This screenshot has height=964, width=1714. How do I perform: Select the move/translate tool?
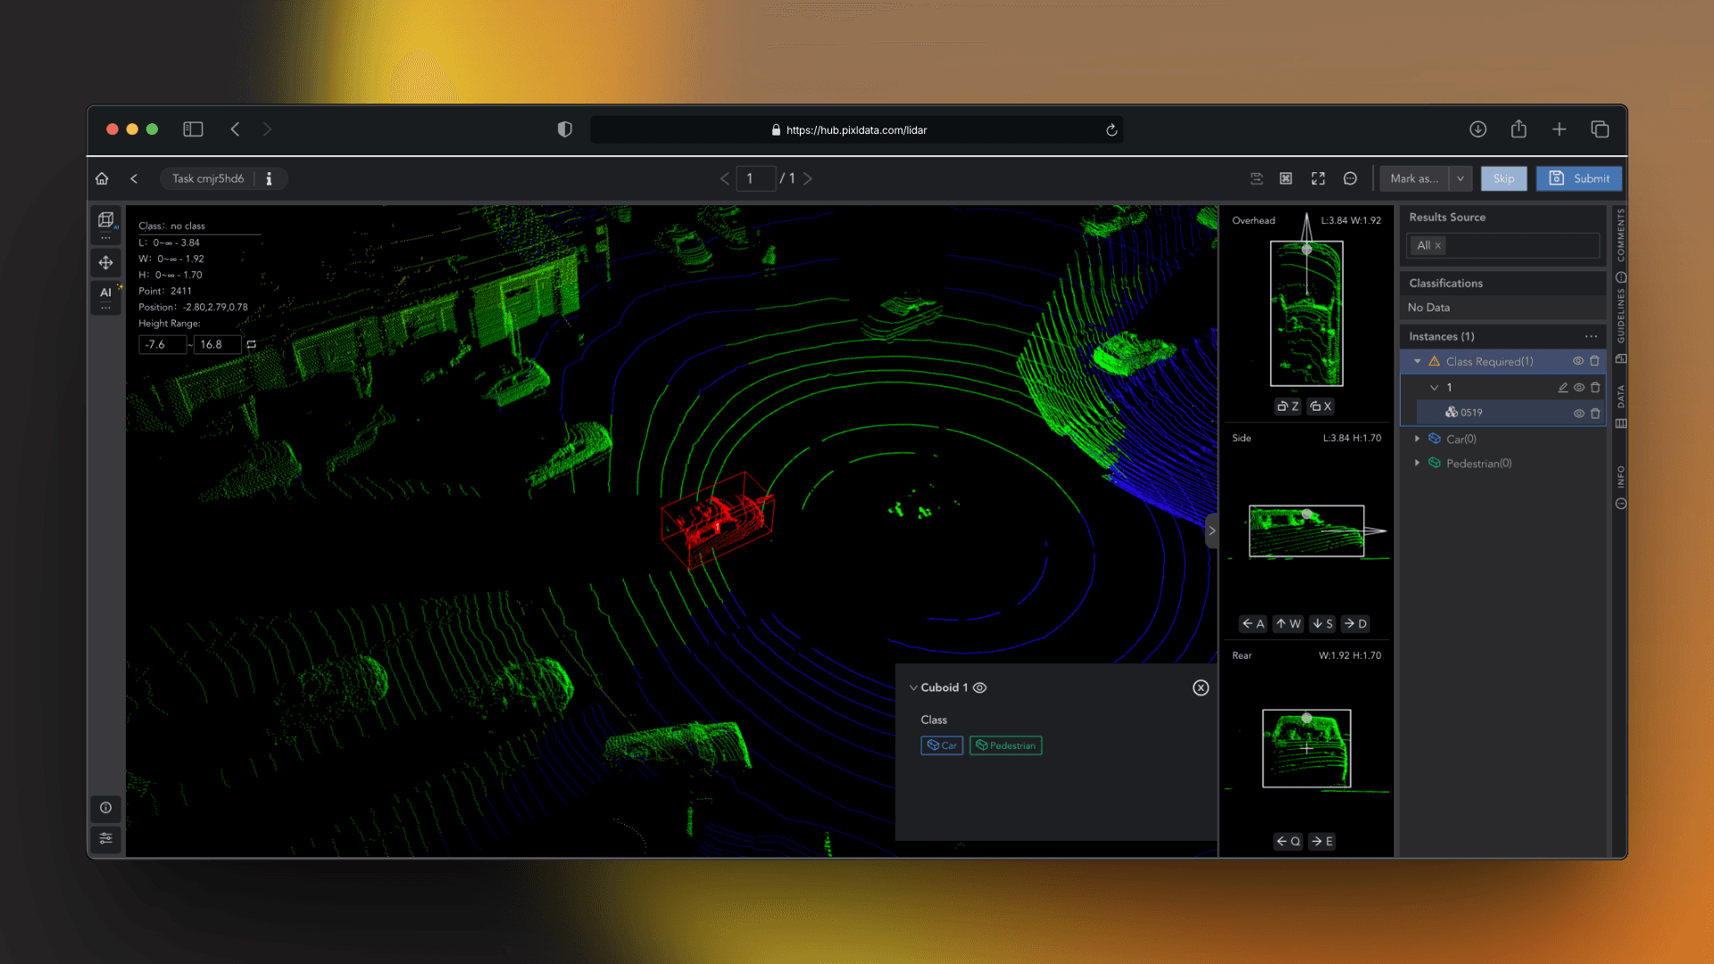[x=105, y=262]
